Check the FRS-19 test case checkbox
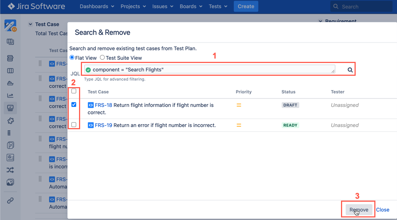Viewport: 397px width, 220px height. coord(74,125)
